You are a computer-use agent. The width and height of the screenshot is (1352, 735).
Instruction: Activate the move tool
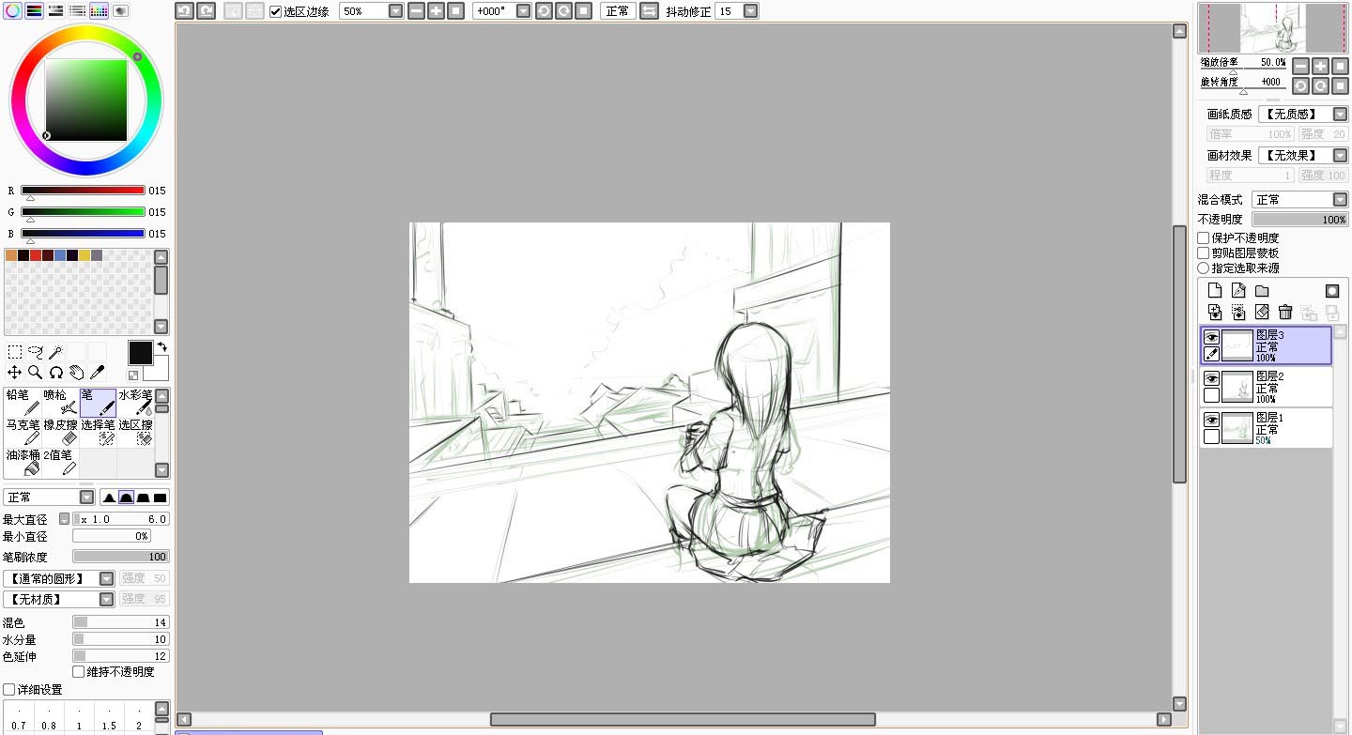(15, 373)
